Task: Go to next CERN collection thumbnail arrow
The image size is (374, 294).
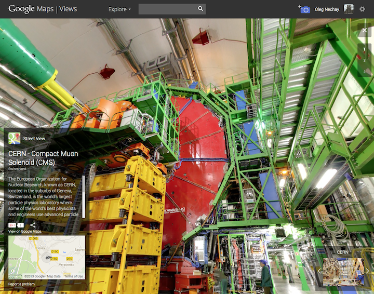Action: click(x=367, y=271)
